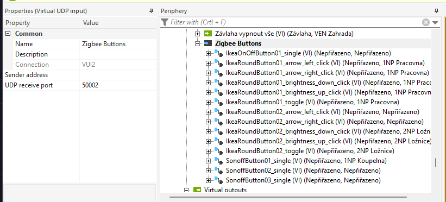This screenshot has height=202, width=446.
Task: Click the icon of IkeaRoundButton01_toggle
Action: tap(218, 102)
